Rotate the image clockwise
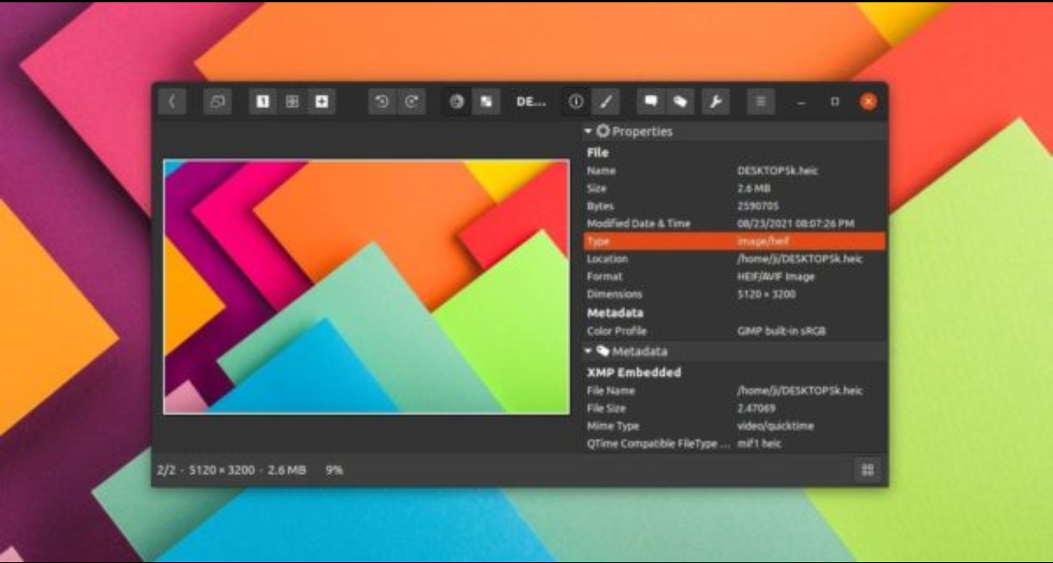This screenshot has height=563, width=1053. pos(412,101)
